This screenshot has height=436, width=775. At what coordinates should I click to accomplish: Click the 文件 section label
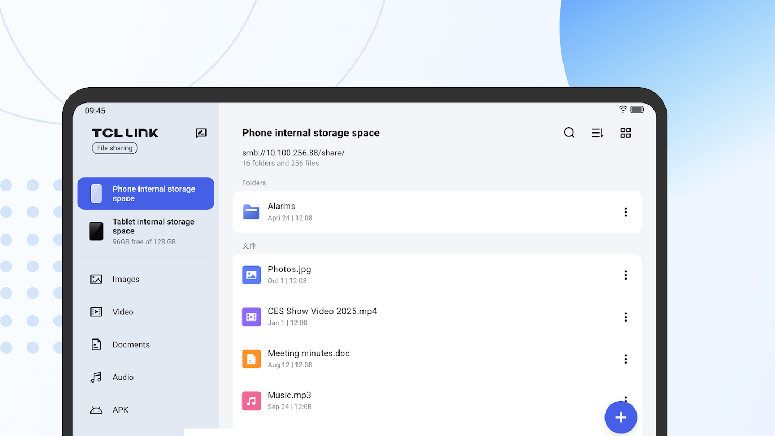[x=249, y=246]
